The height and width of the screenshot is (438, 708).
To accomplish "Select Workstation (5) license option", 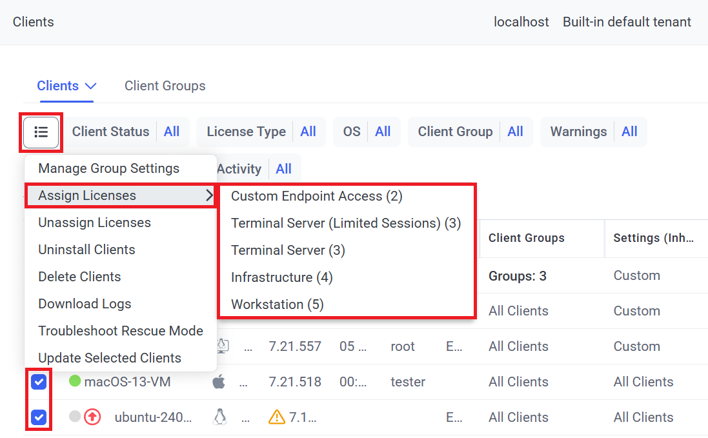I will click(x=278, y=304).
